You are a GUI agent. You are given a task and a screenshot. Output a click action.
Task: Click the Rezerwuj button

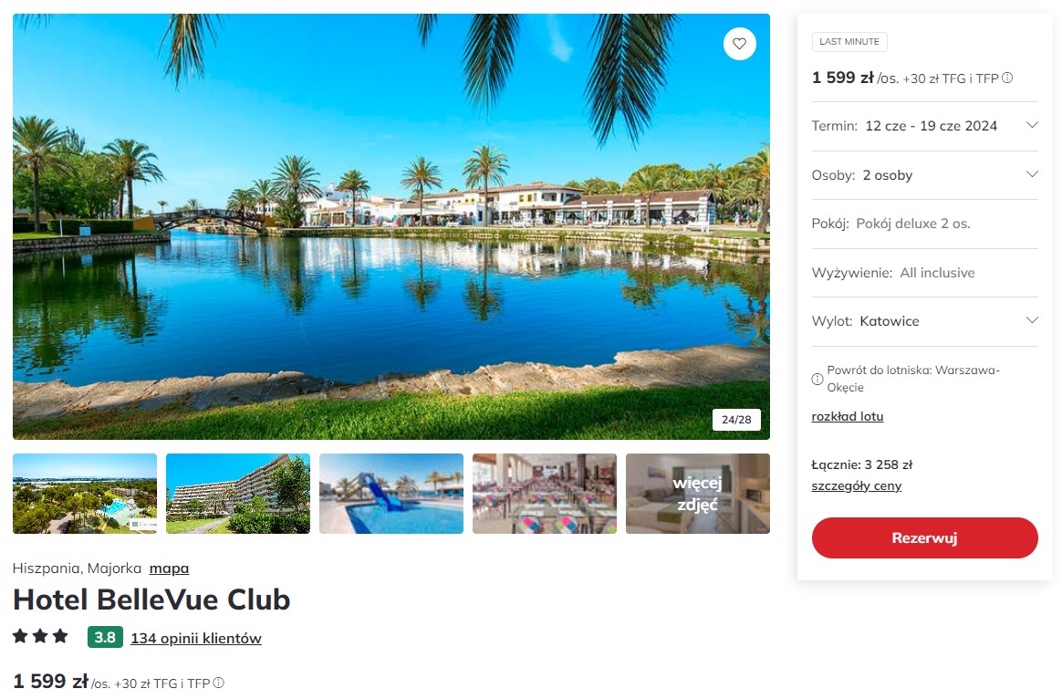click(924, 537)
